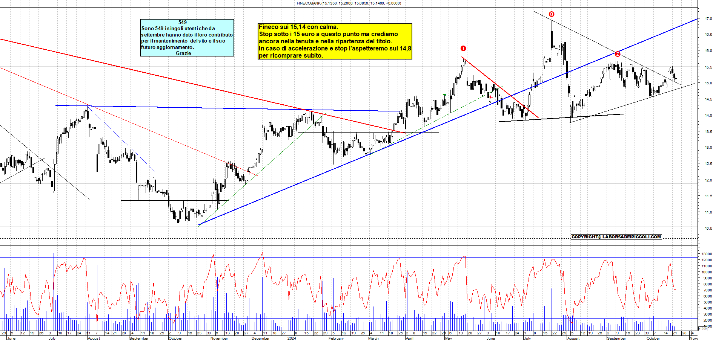Click the 2024 year label on time axis
The height and width of the screenshot is (340, 713).
coord(291,338)
